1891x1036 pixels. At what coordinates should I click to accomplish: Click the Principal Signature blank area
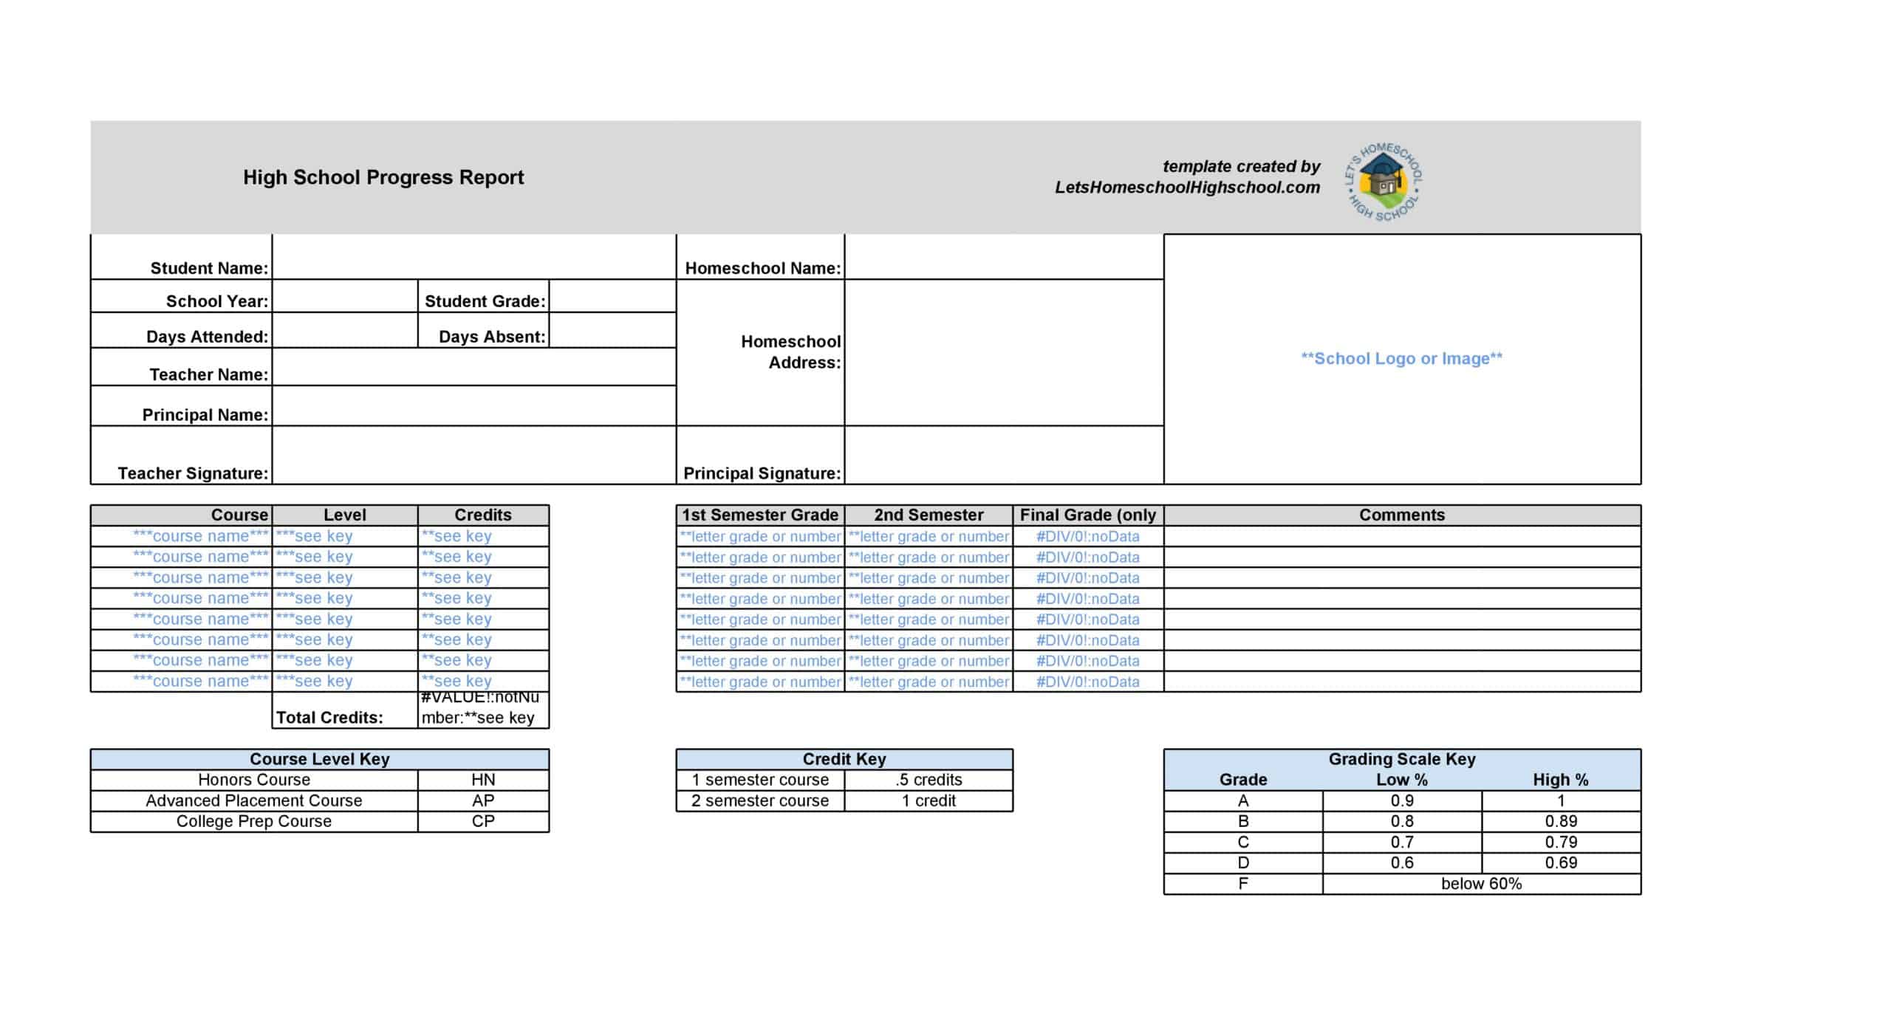tap(1004, 456)
